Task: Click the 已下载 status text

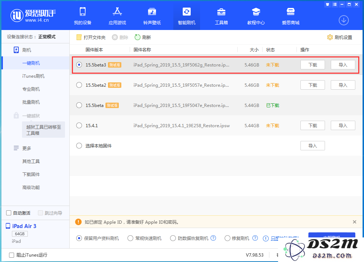Action: (273, 105)
